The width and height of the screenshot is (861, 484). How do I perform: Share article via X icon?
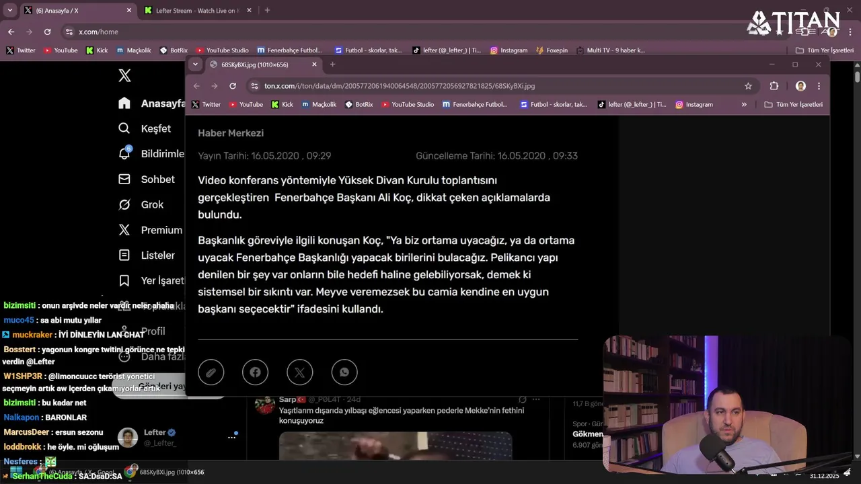click(x=300, y=372)
